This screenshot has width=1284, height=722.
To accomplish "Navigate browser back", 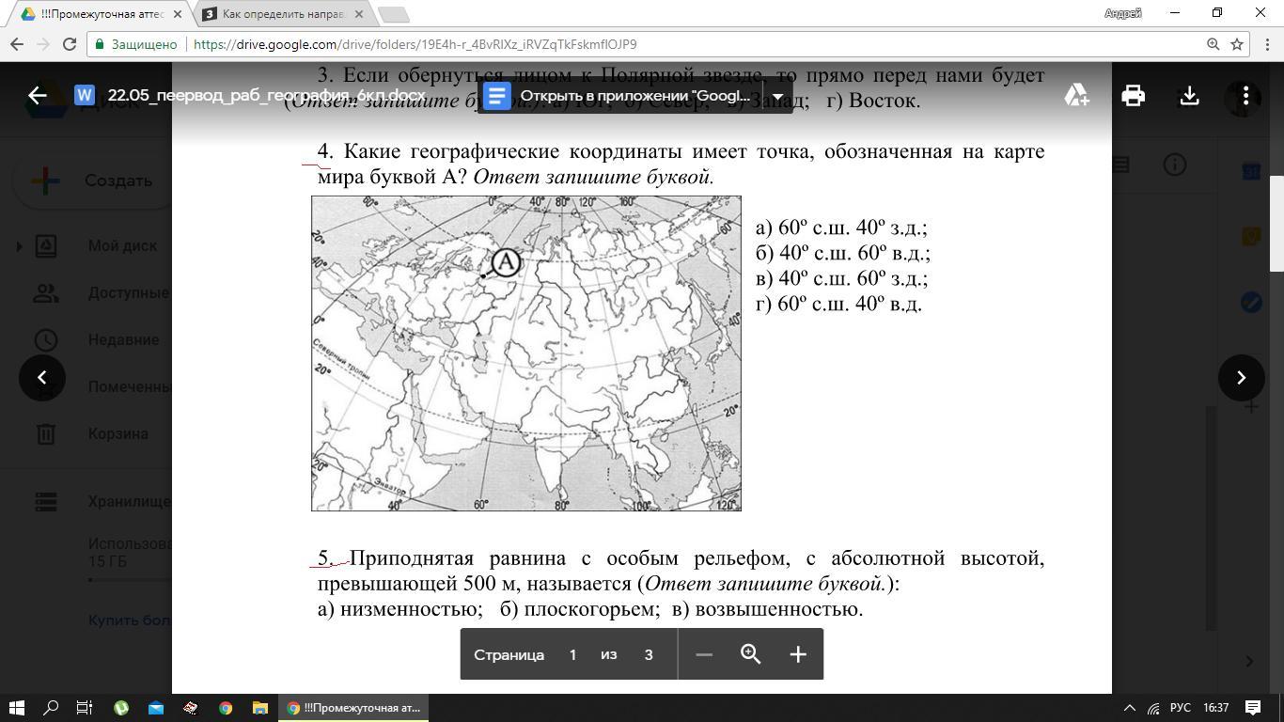I will coord(16,44).
